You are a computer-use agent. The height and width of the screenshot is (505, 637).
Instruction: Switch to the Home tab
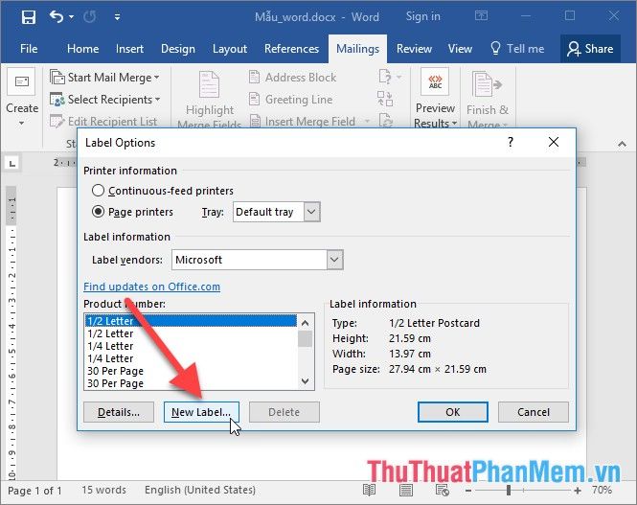(x=83, y=49)
